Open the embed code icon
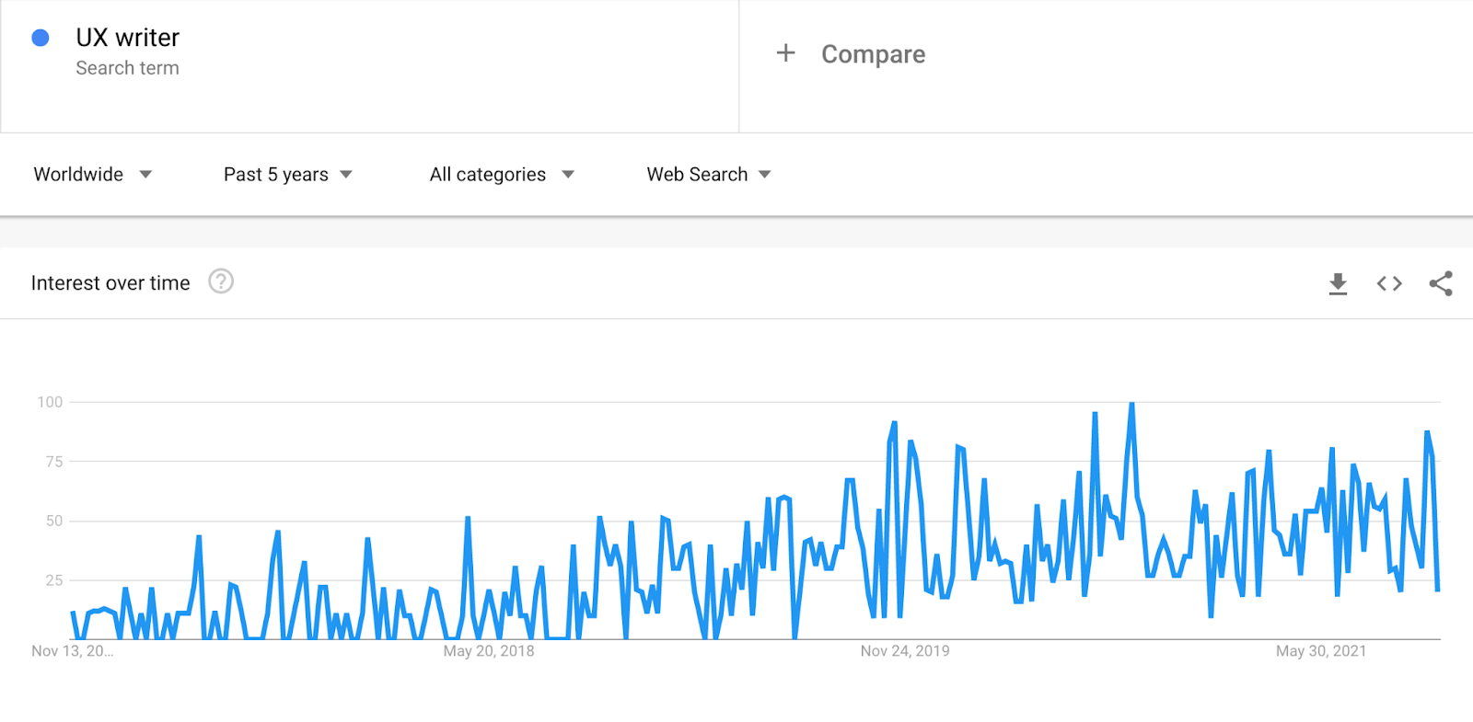This screenshot has height=722, width=1473. click(x=1389, y=284)
